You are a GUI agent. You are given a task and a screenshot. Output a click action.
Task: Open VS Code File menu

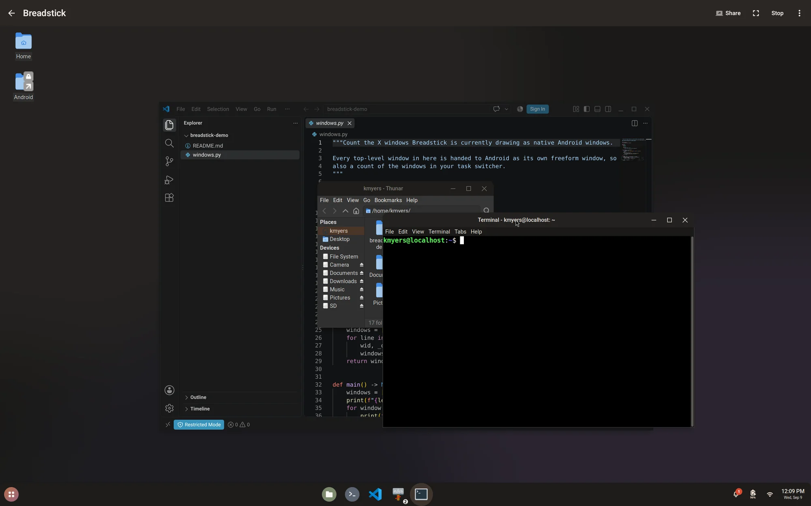coord(180,109)
